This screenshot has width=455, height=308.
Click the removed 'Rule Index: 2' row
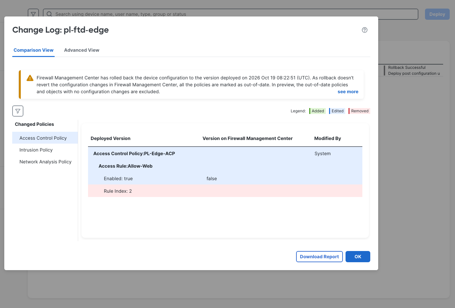coord(225,191)
